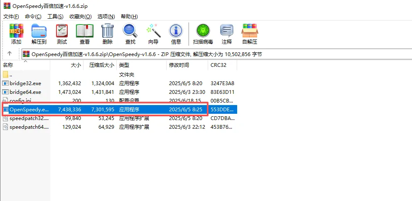Select the bridge64.exe file name
Image resolution: width=412 pixels, height=201 pixels.
25,92
